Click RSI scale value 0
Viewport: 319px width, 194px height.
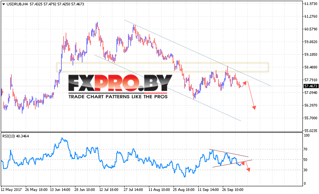304,184
